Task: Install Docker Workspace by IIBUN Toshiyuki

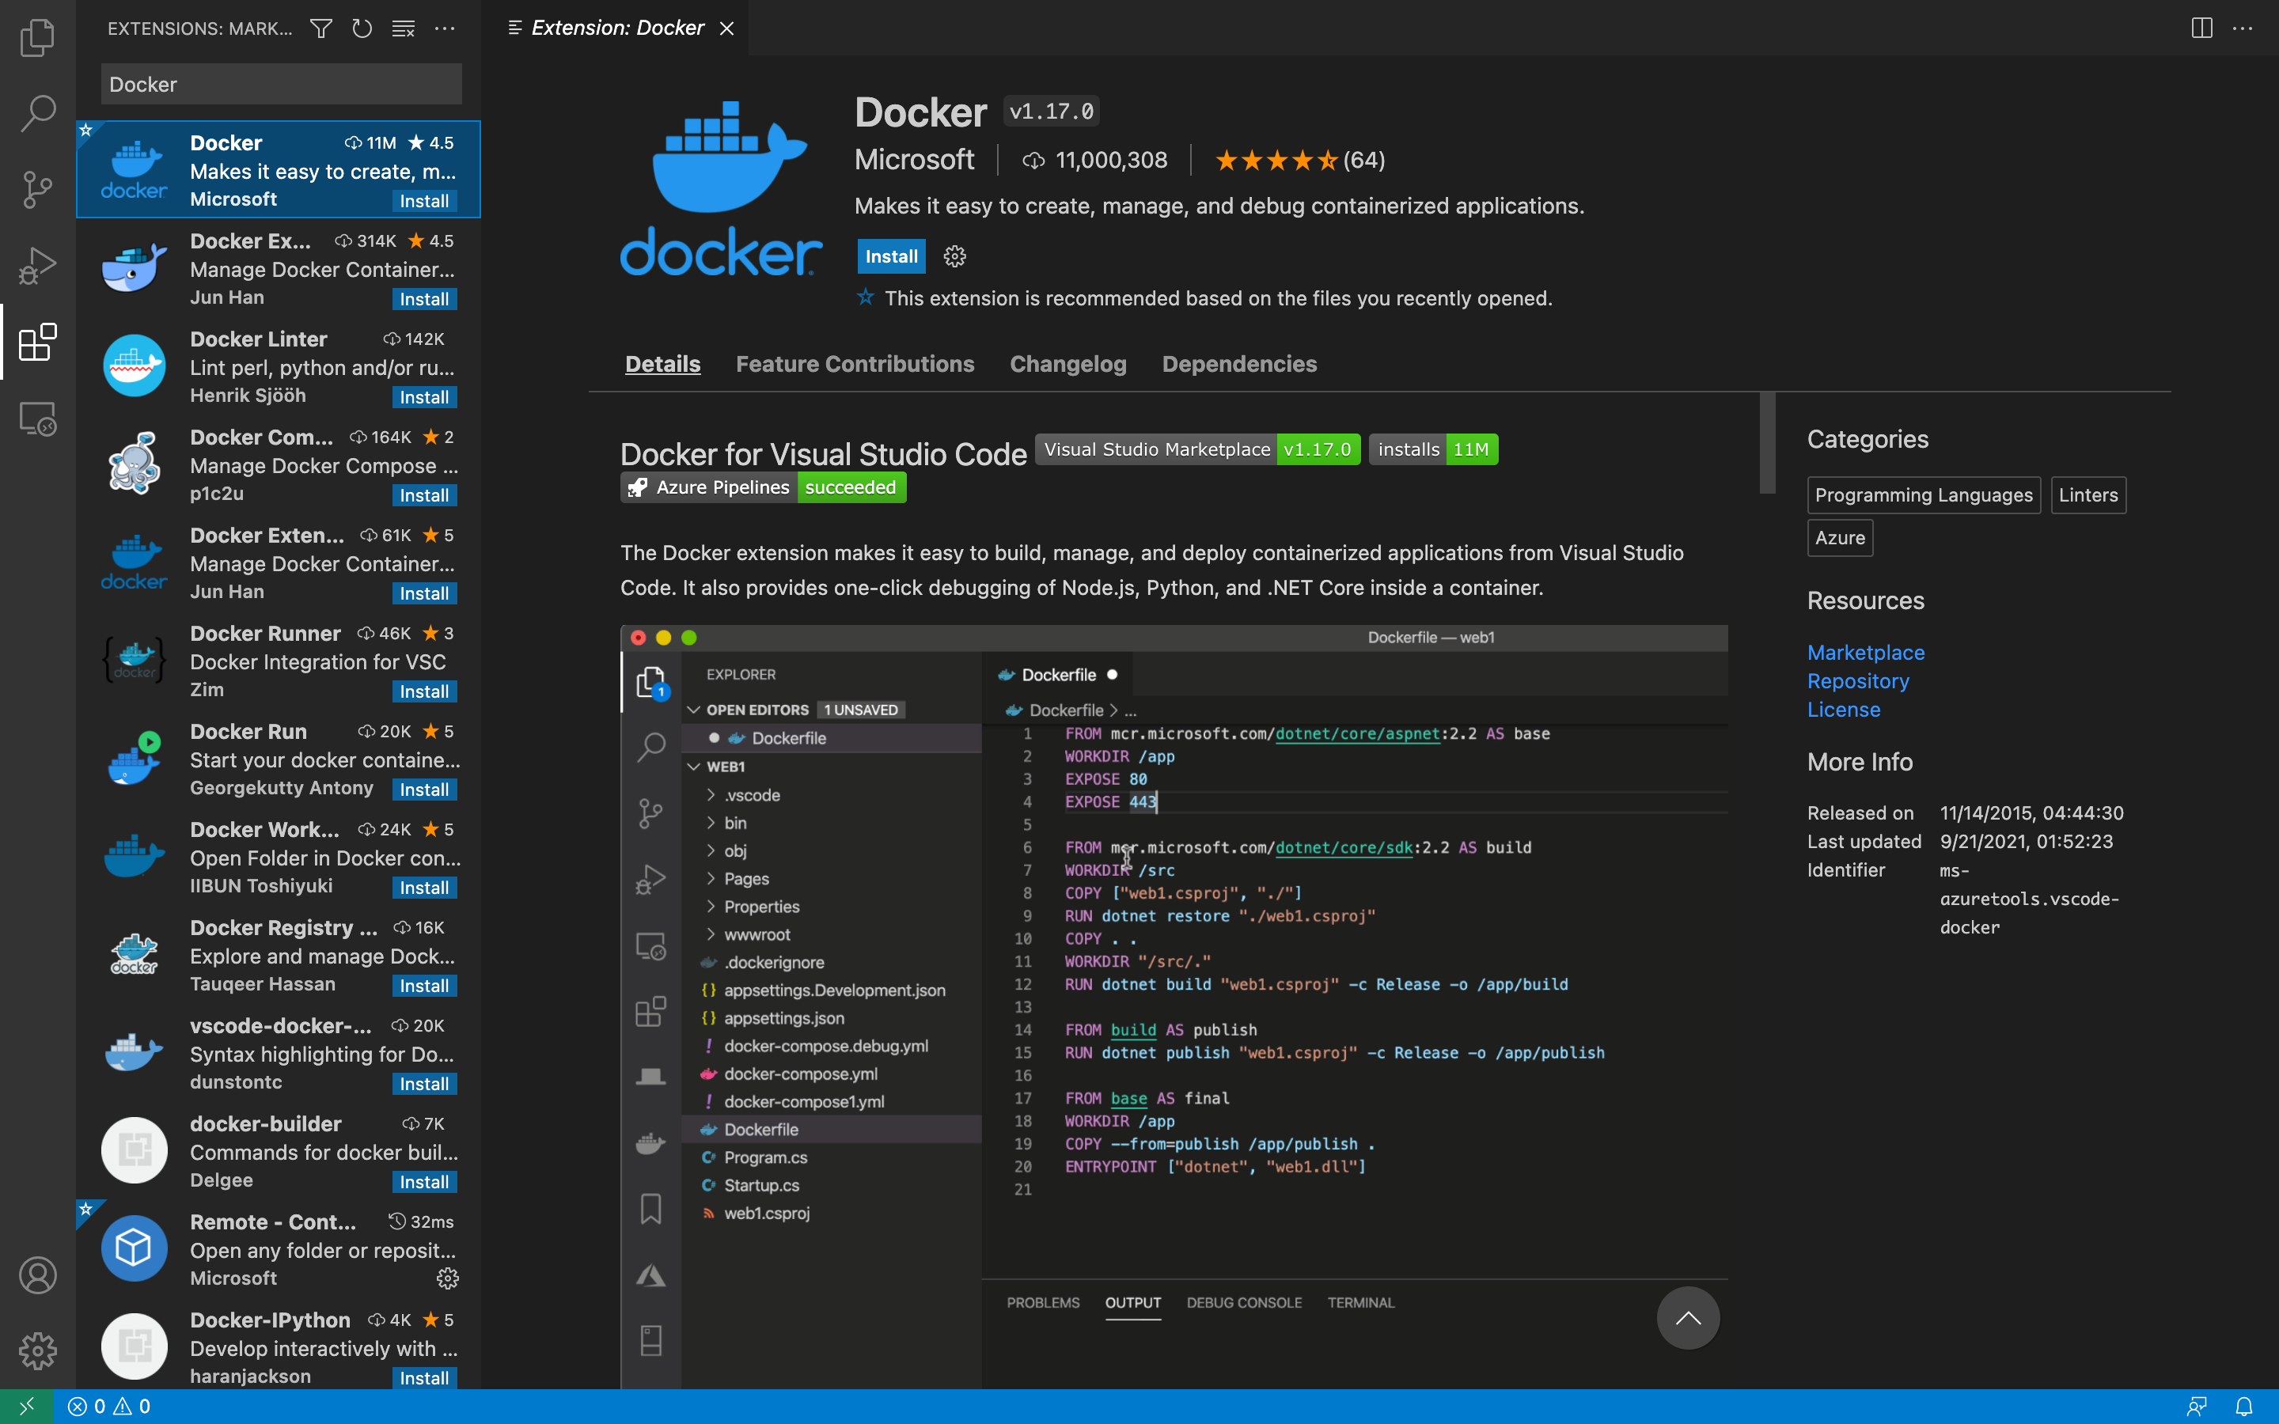Action: (424, 887)
